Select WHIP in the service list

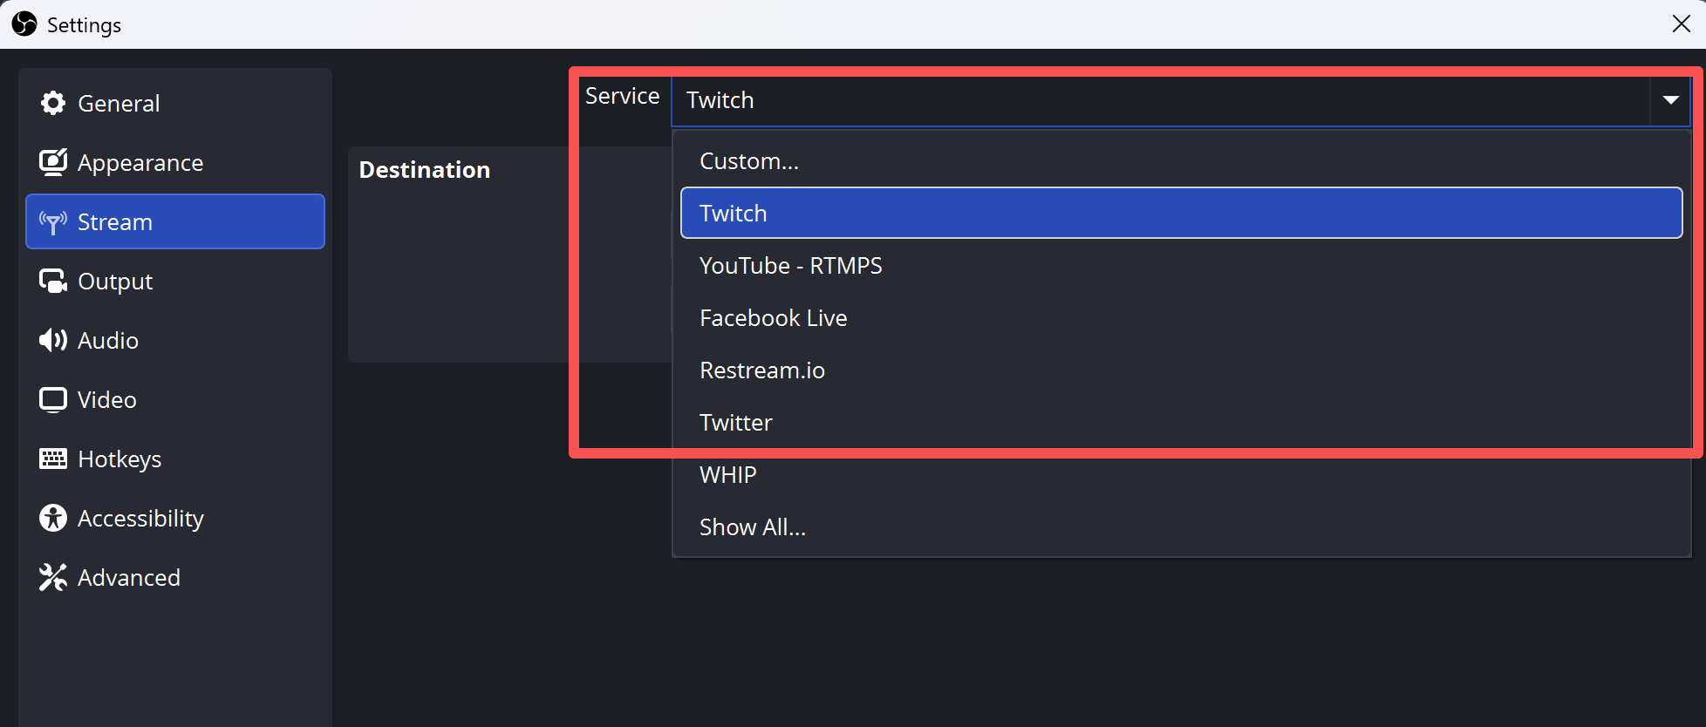click(x=1181, y=475)
